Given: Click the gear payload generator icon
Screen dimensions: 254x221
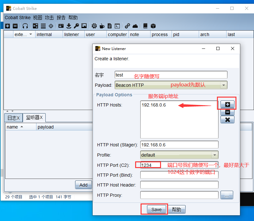Looking at the screenshot, I should 94,26.
